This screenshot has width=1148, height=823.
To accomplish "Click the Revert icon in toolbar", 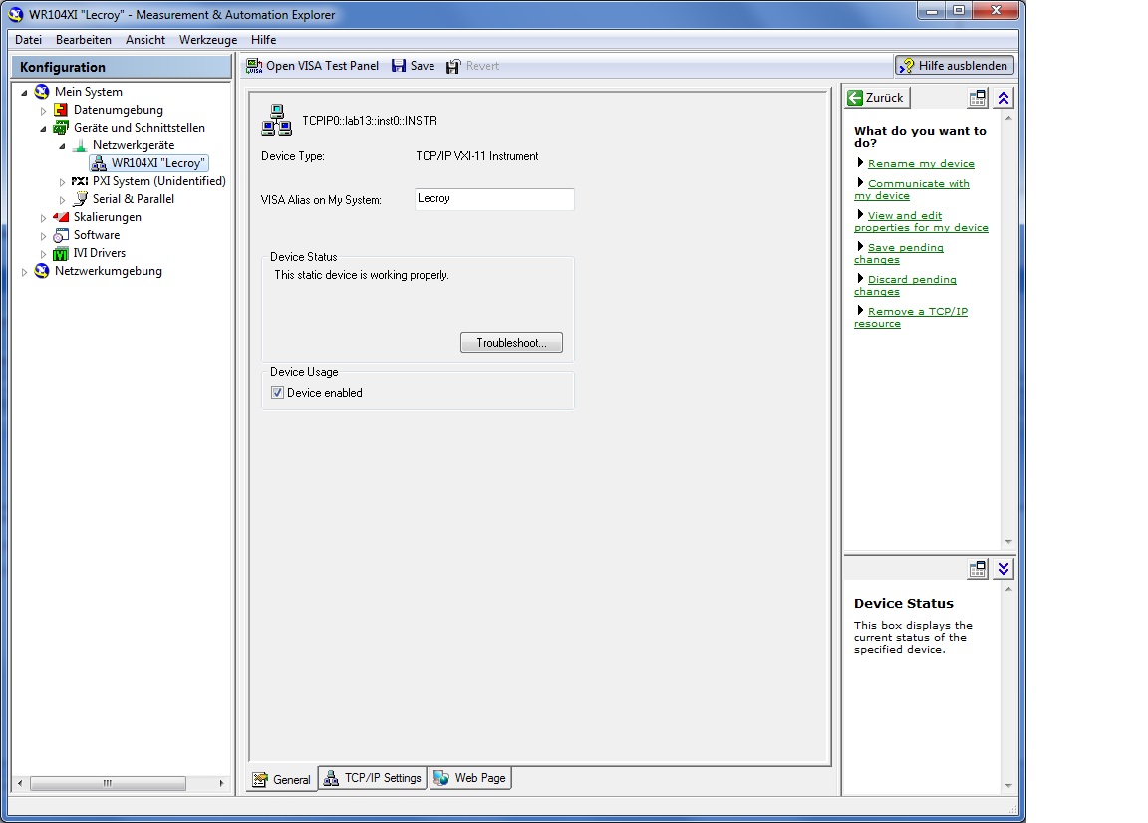I will [454, 66].
